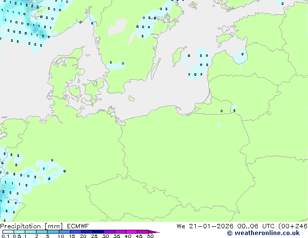Select the 10 to 15 mm legend color

pyautogui.click(x=64, y=232)
